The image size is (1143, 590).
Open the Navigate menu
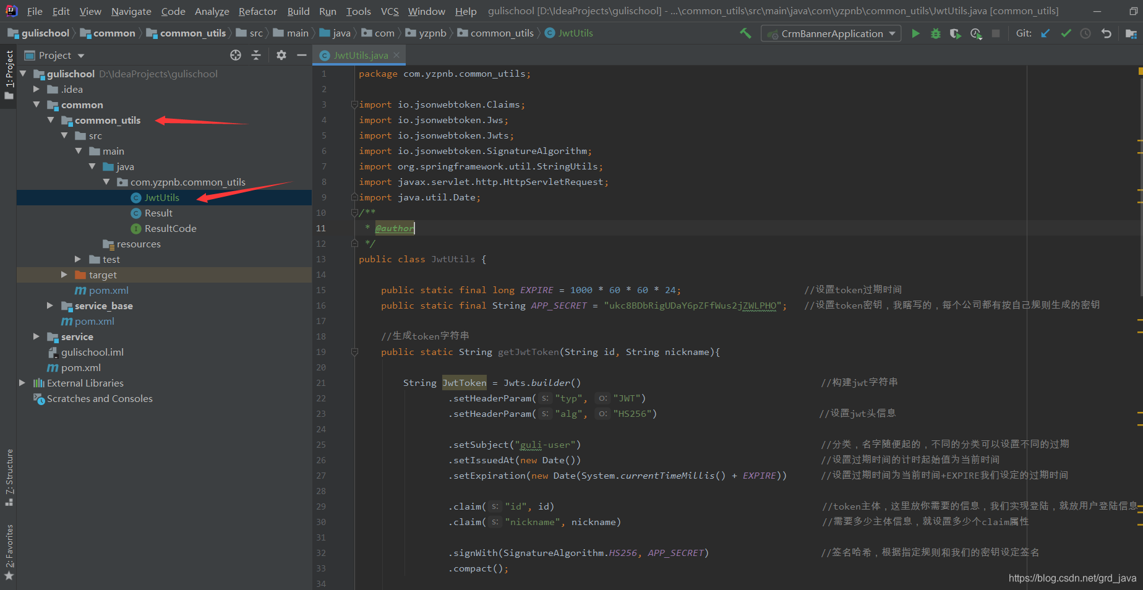coord(131,11)
